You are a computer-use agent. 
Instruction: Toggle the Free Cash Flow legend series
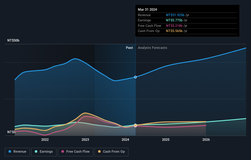click(x=76, y=152)
